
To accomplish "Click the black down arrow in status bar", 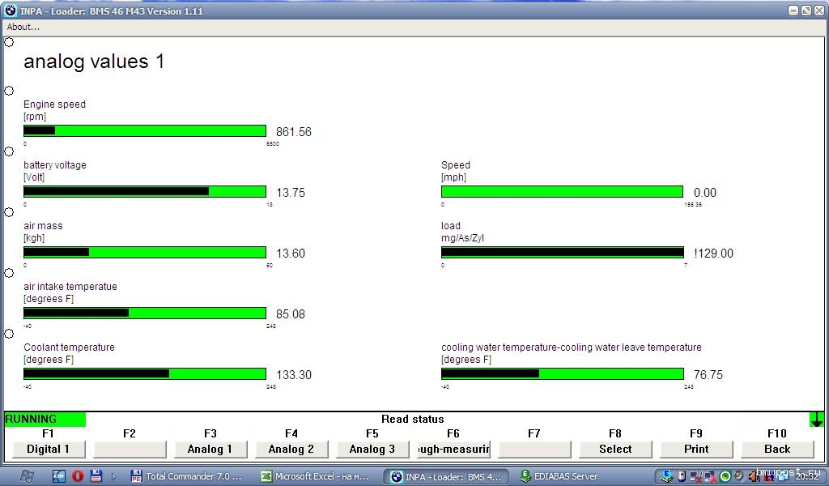I will [x=816, y=420].
